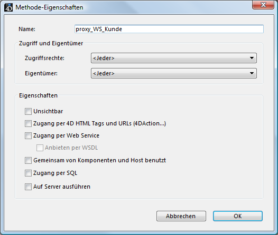278x235 pixels.
Task: Toggle Gemeinsam von Komponenten und Host benutzt
Action: tap(28, 160)
